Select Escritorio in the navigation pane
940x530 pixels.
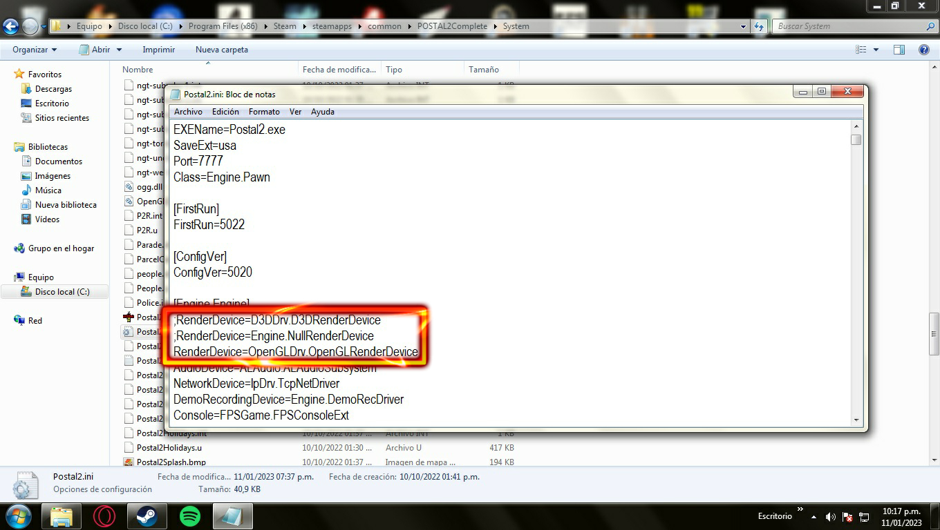point(52,104)
